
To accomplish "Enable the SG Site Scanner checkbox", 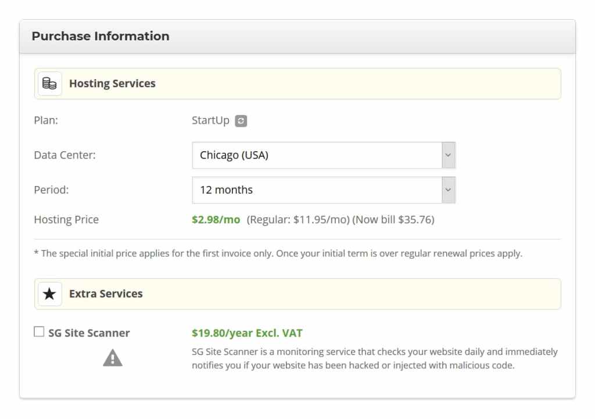I will [x=39, y=332].
